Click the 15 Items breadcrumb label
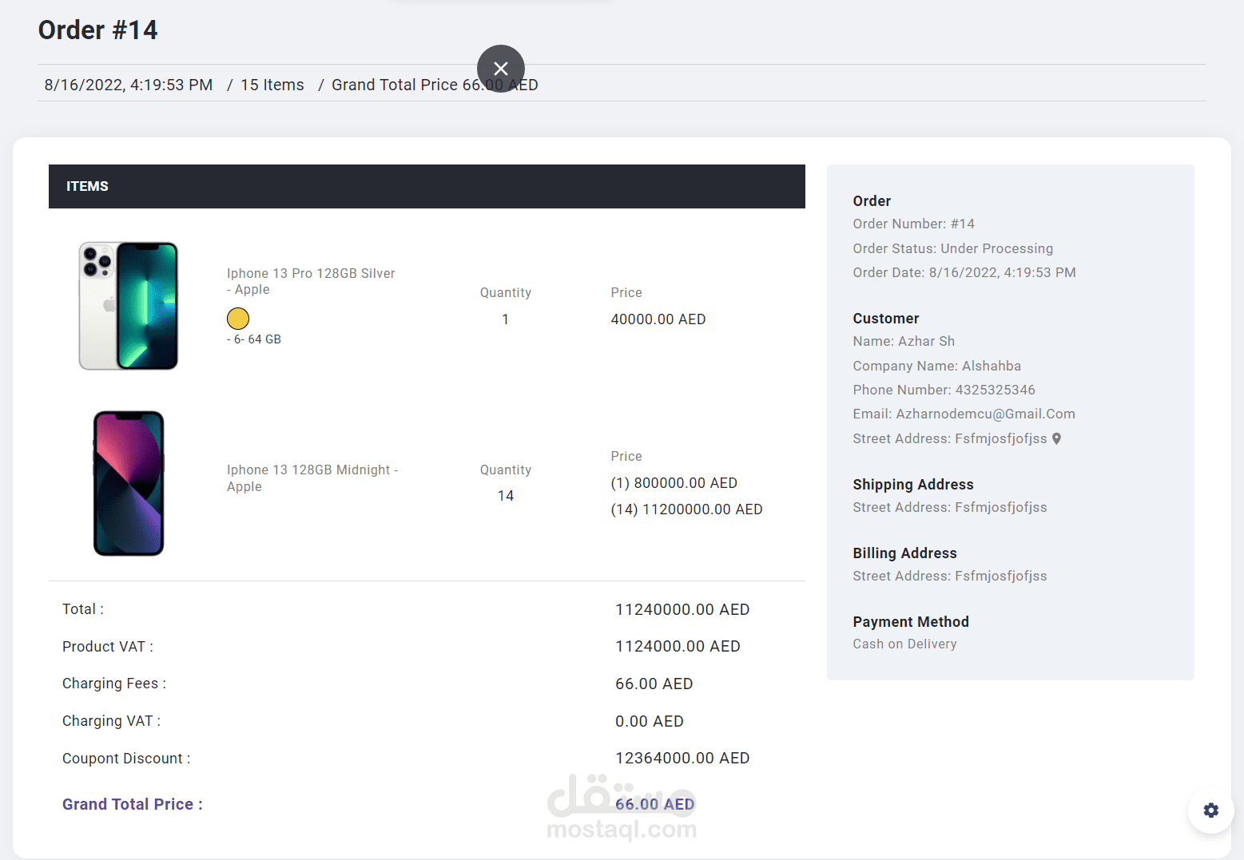Viewport: 1244px width, 860px height. click(272, 84)
